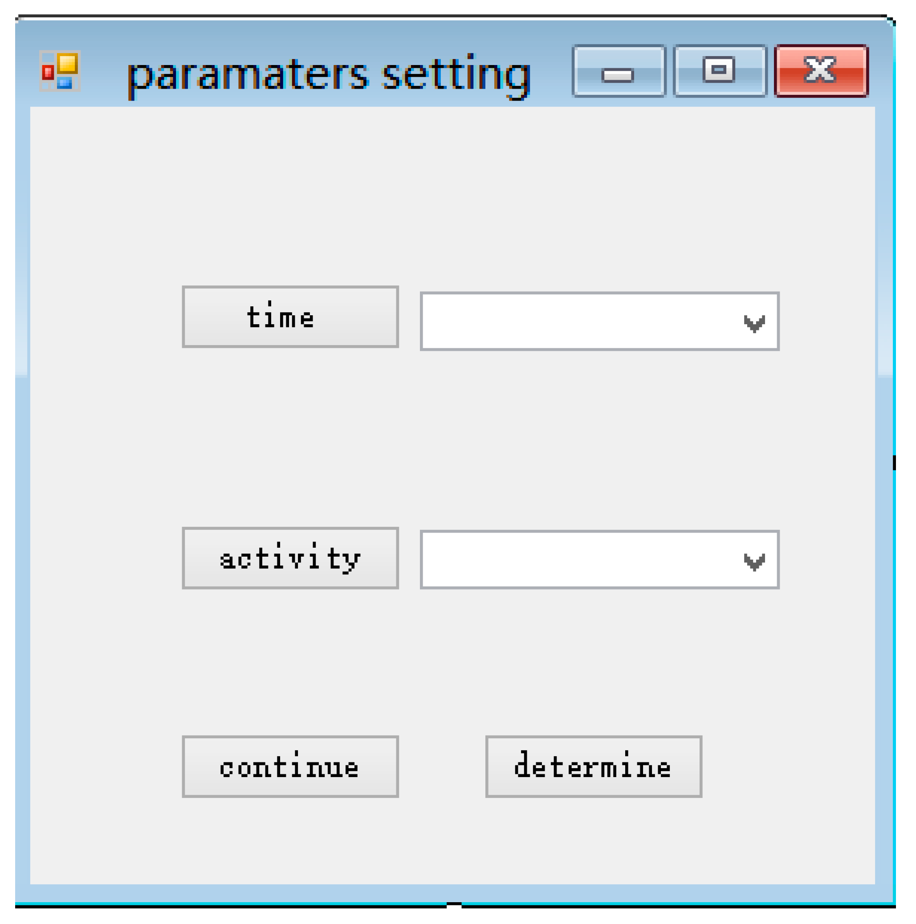The image size is (916, 924).
Task: Open the activity dropdown arrow
Action: [x=753, y=560]
